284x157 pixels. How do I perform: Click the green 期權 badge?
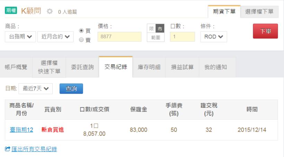11,10
